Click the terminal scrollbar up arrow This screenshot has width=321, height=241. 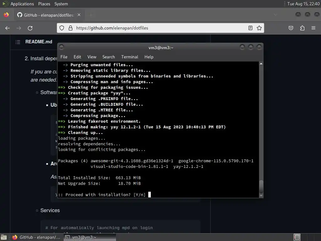pos(261,64)
